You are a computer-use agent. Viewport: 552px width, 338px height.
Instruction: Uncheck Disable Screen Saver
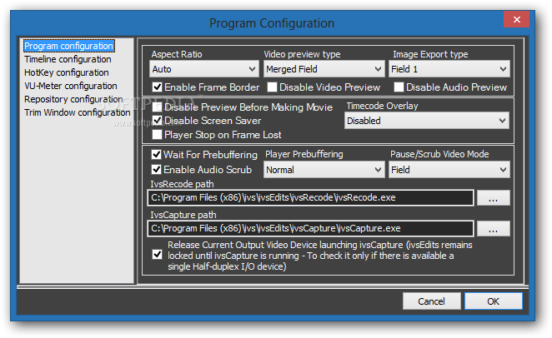click(157, 121)
